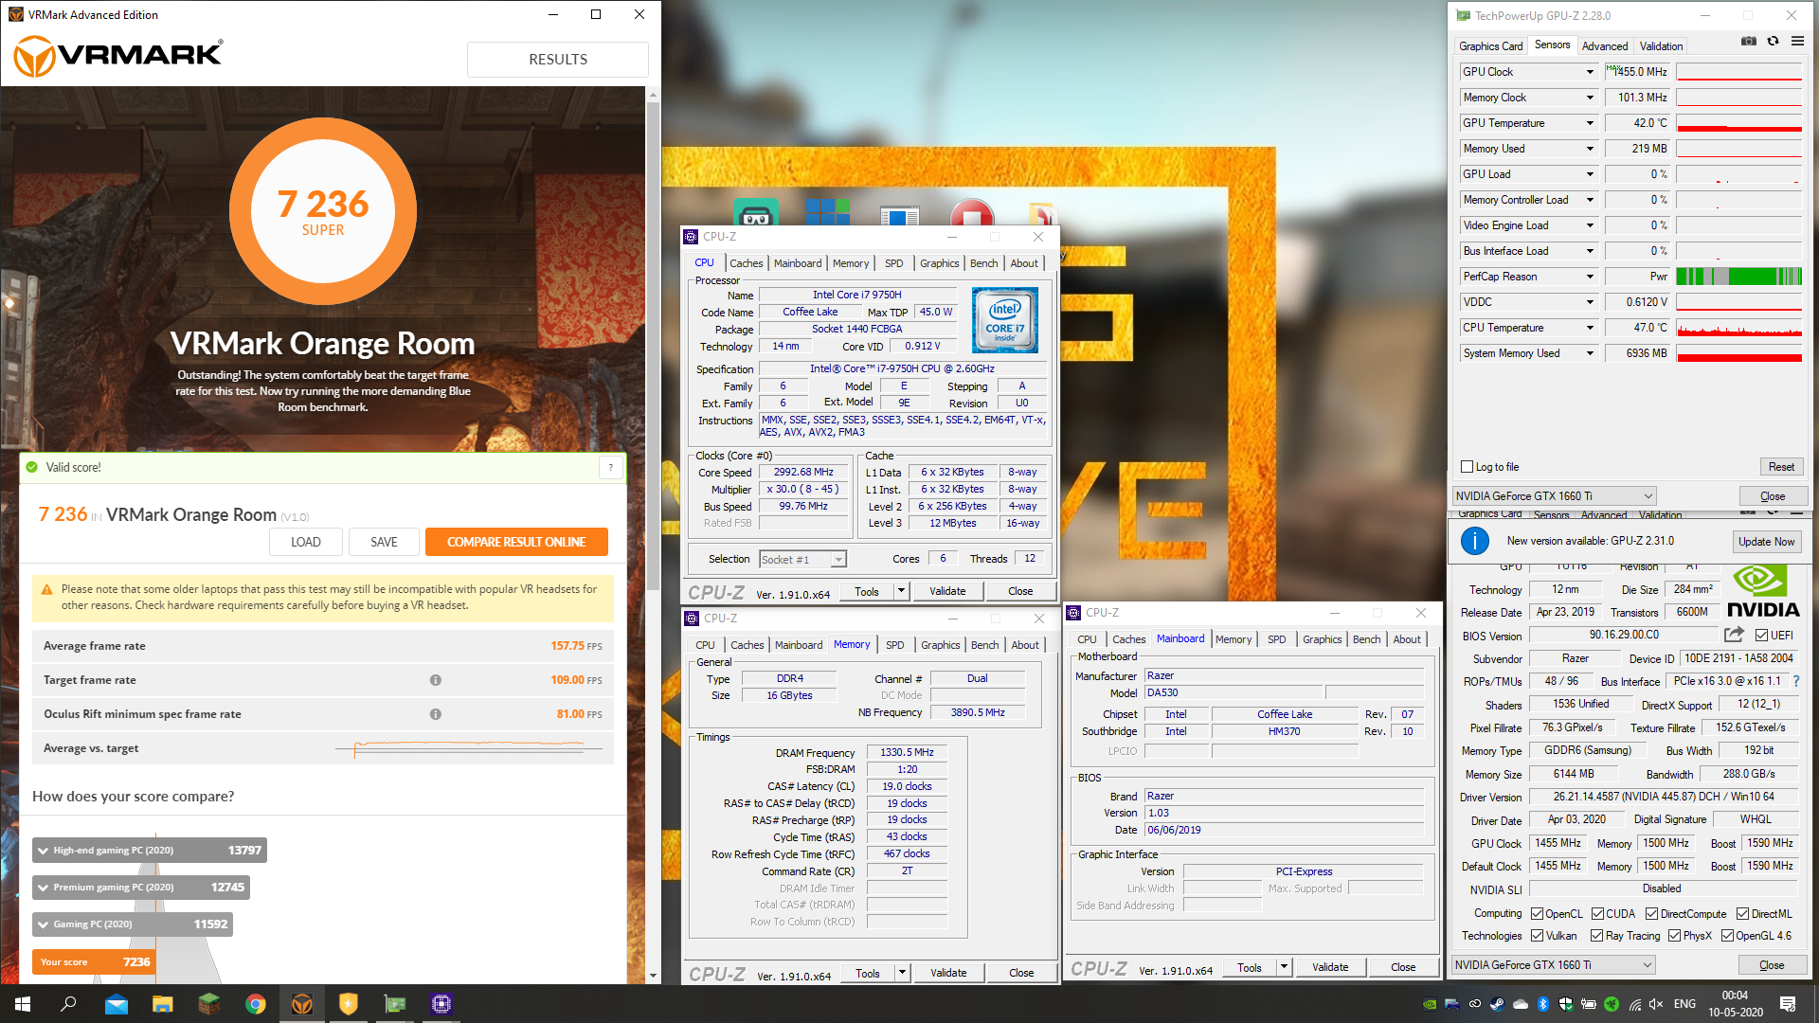1819x1023 pixels.
Task: Open the Graphics Card tab in GPU-Z Sensors window
Action: coord(1491,46)
